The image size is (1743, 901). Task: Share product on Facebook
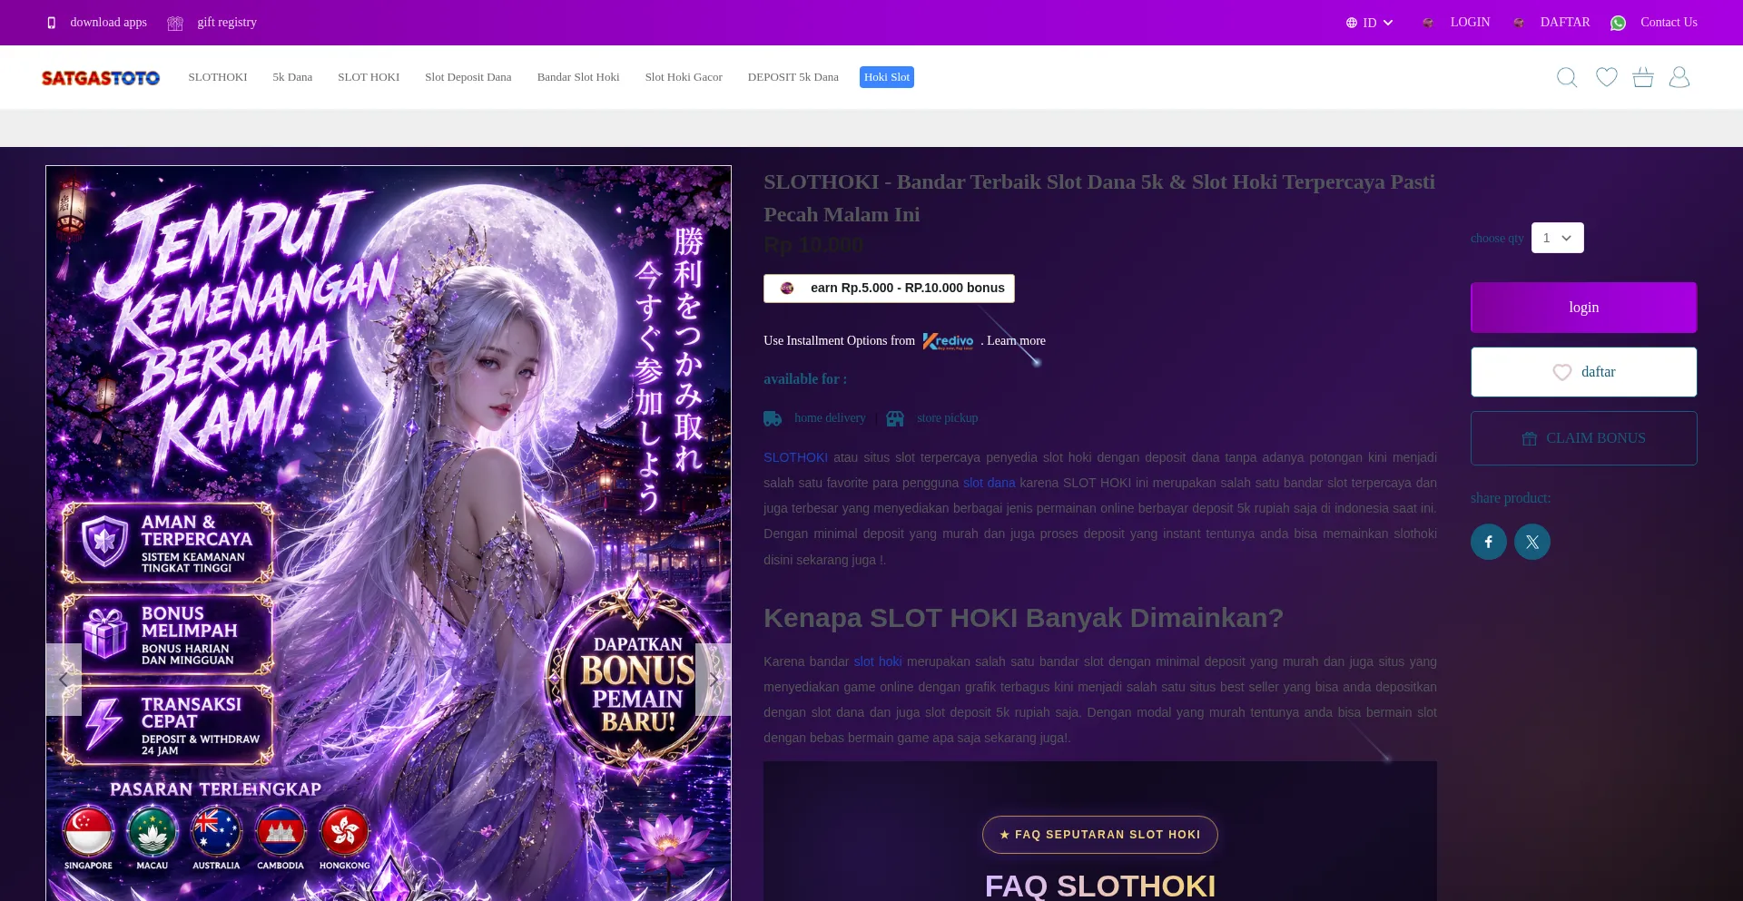click(x=1489, y=542)
